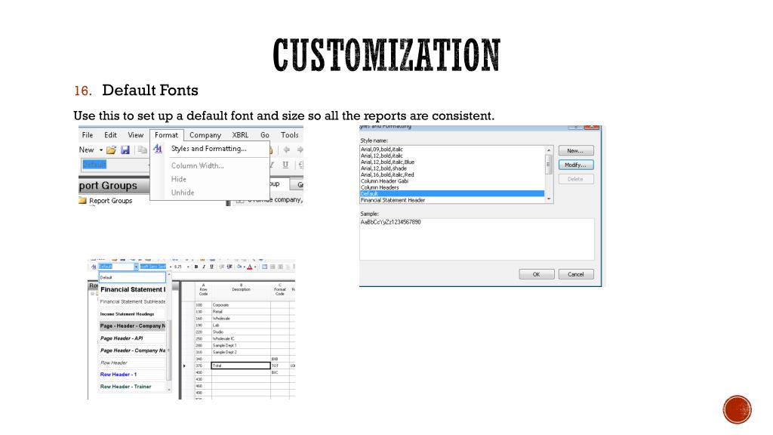Choose Financial Statement SubHeader style
The width and height of the screenshot is (773, 435).
(133, 301)
